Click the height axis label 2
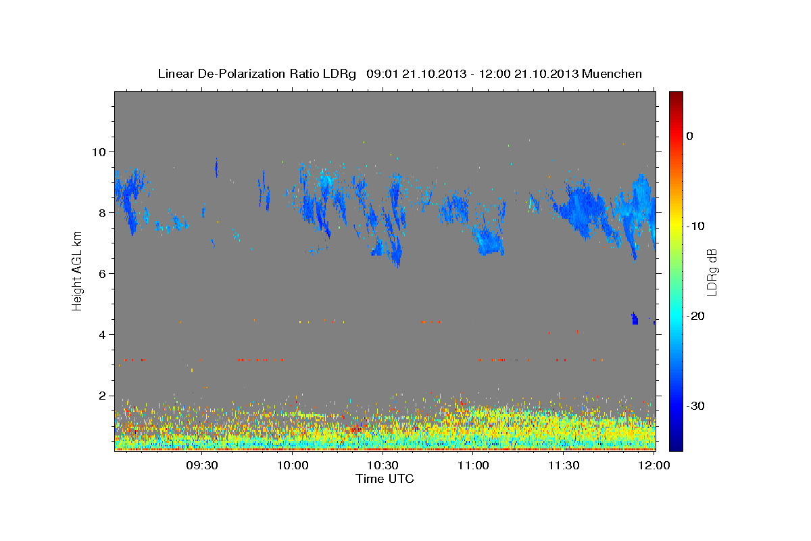 coord(104,395)
